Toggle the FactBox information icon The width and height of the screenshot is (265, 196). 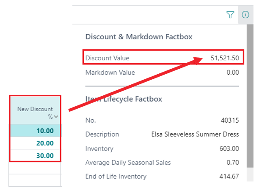pyautogui.click(x=246, y=15)
